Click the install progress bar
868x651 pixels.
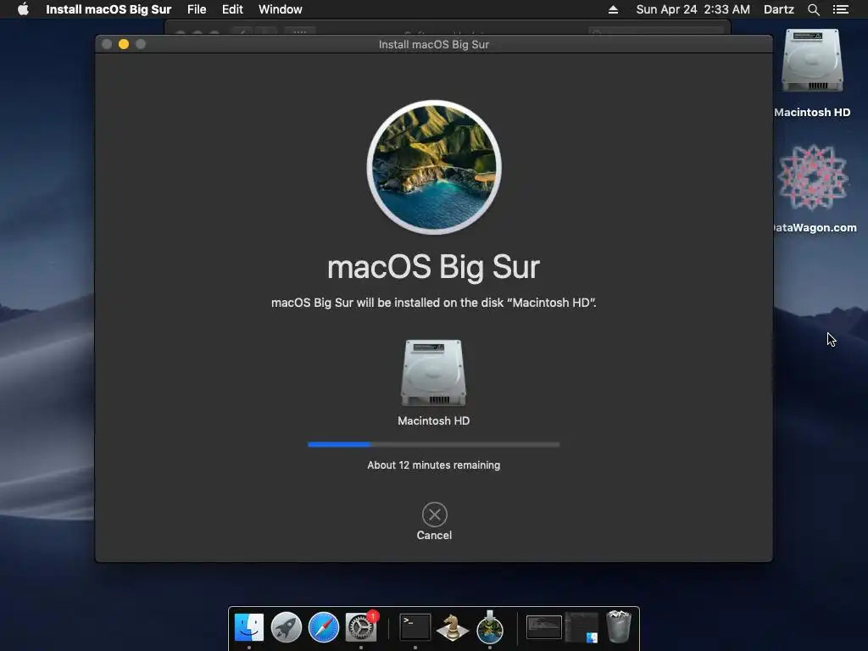433,444
